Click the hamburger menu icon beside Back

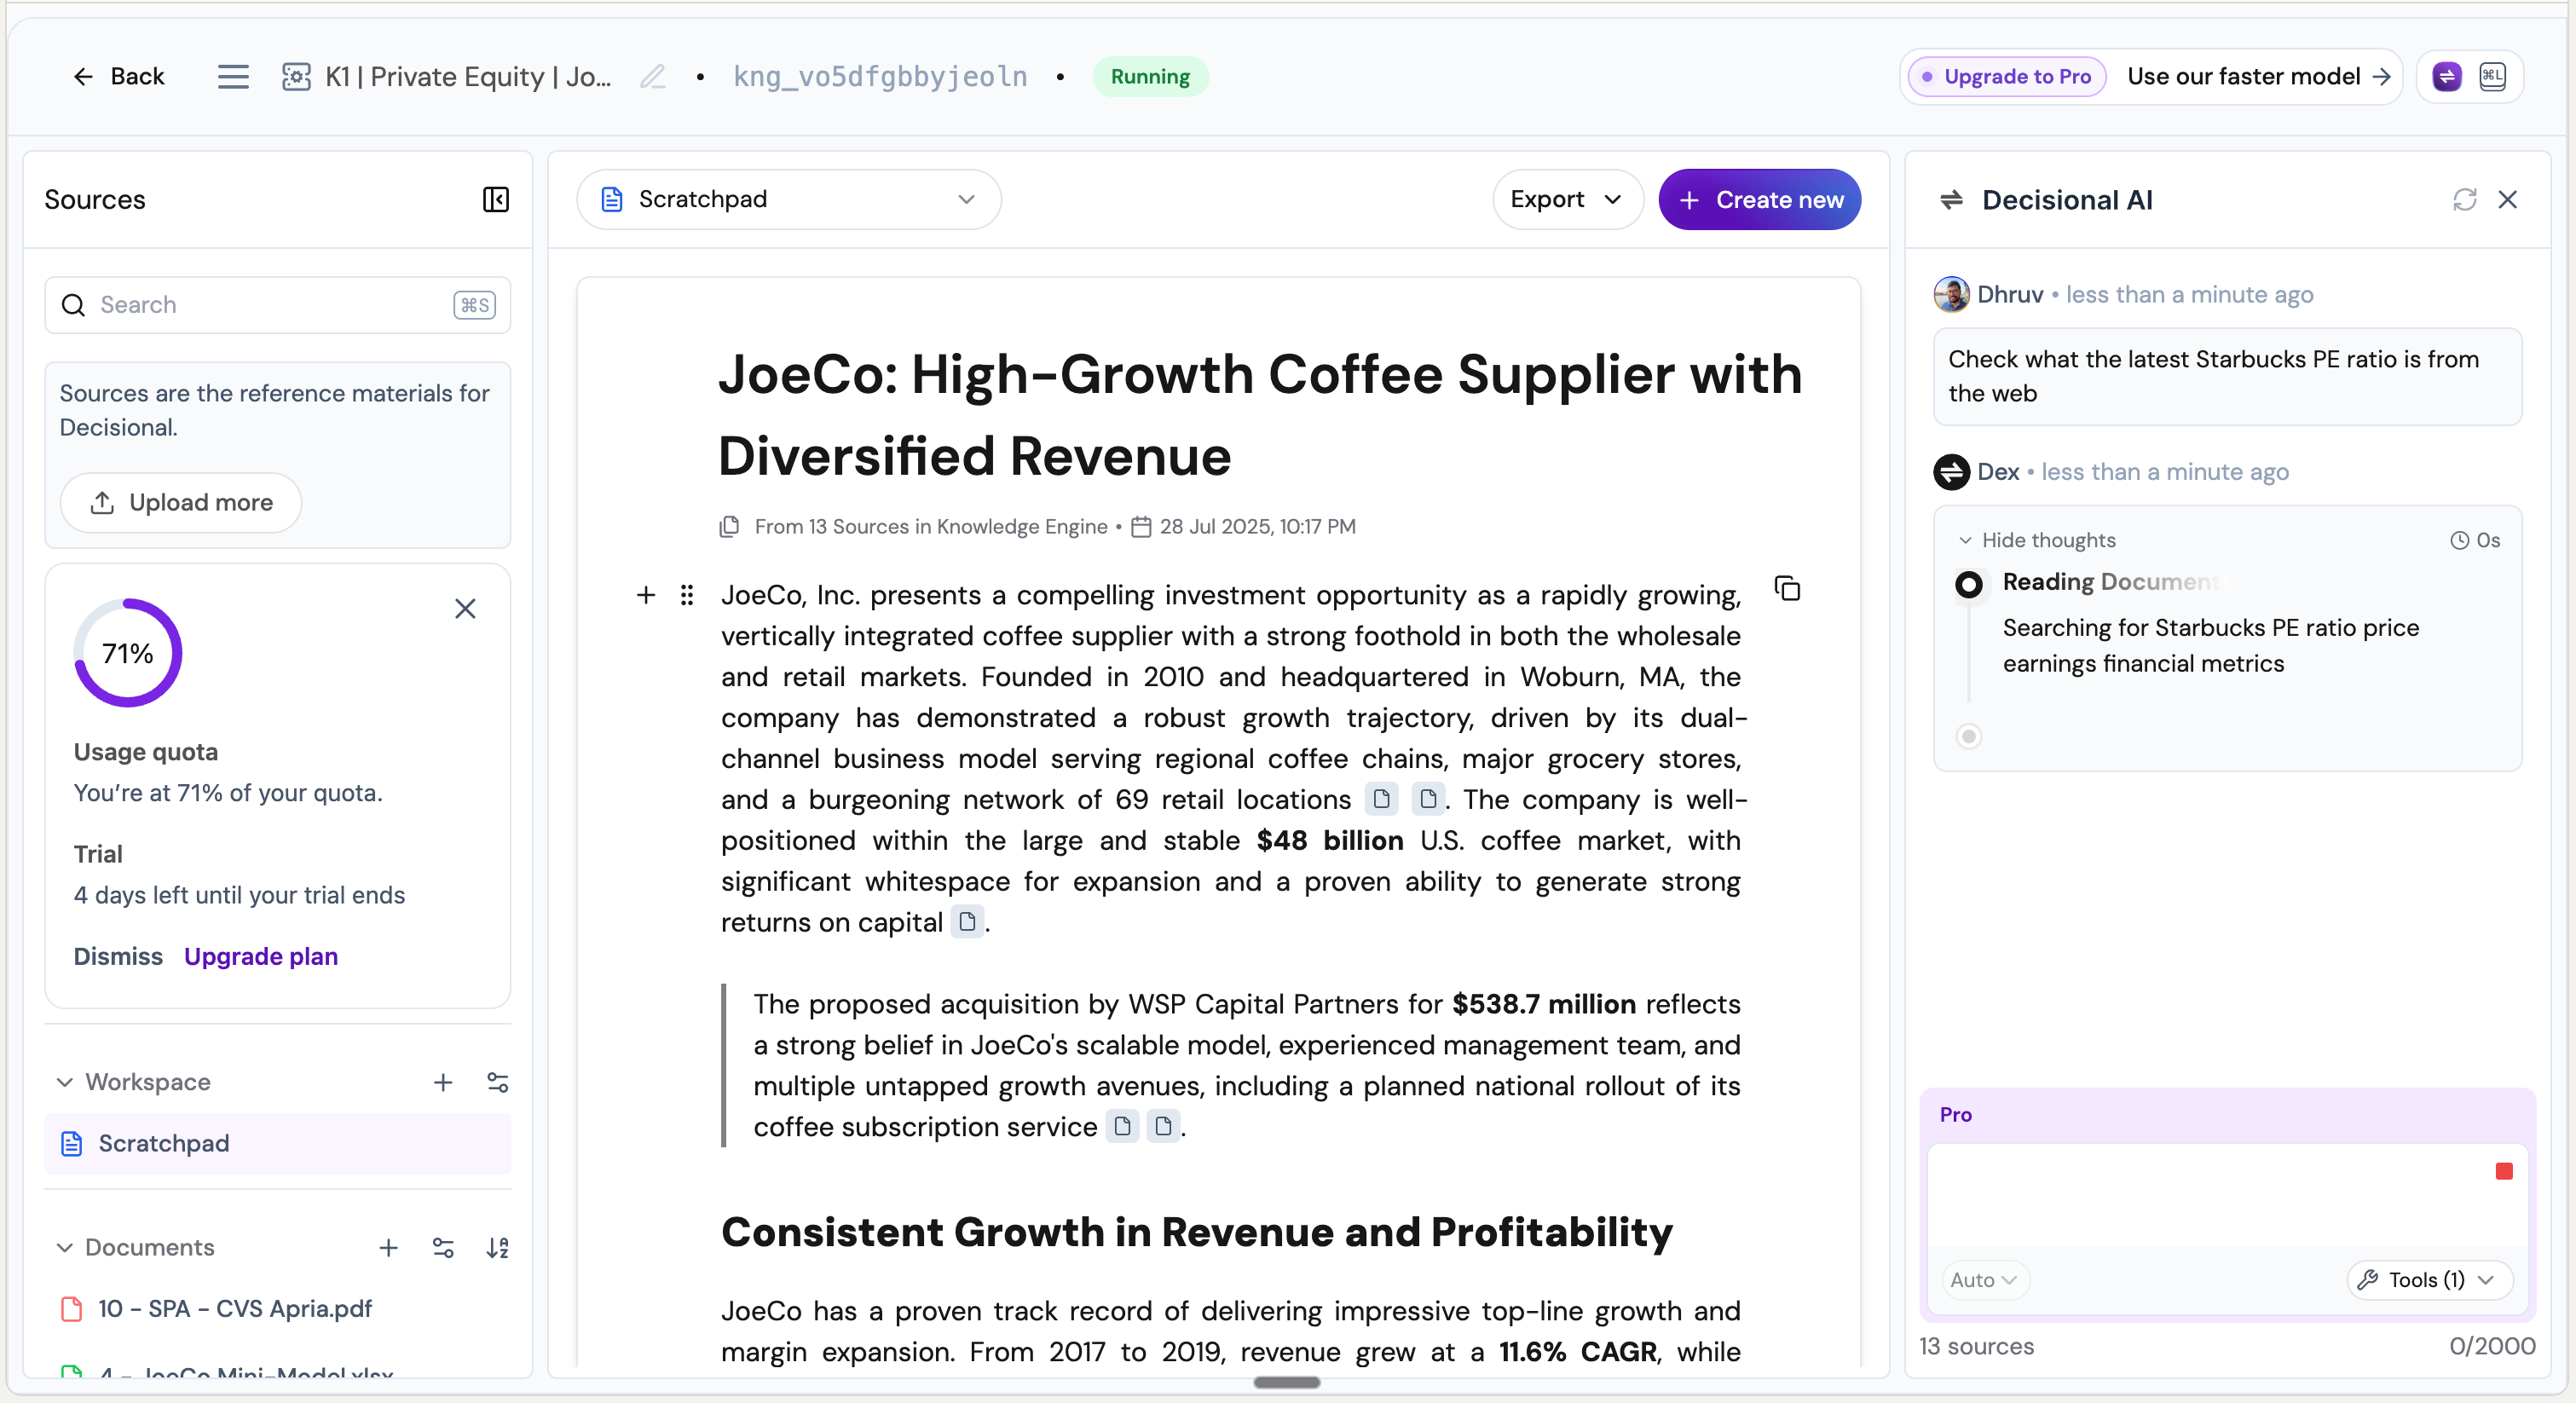[x=233, y=77]
